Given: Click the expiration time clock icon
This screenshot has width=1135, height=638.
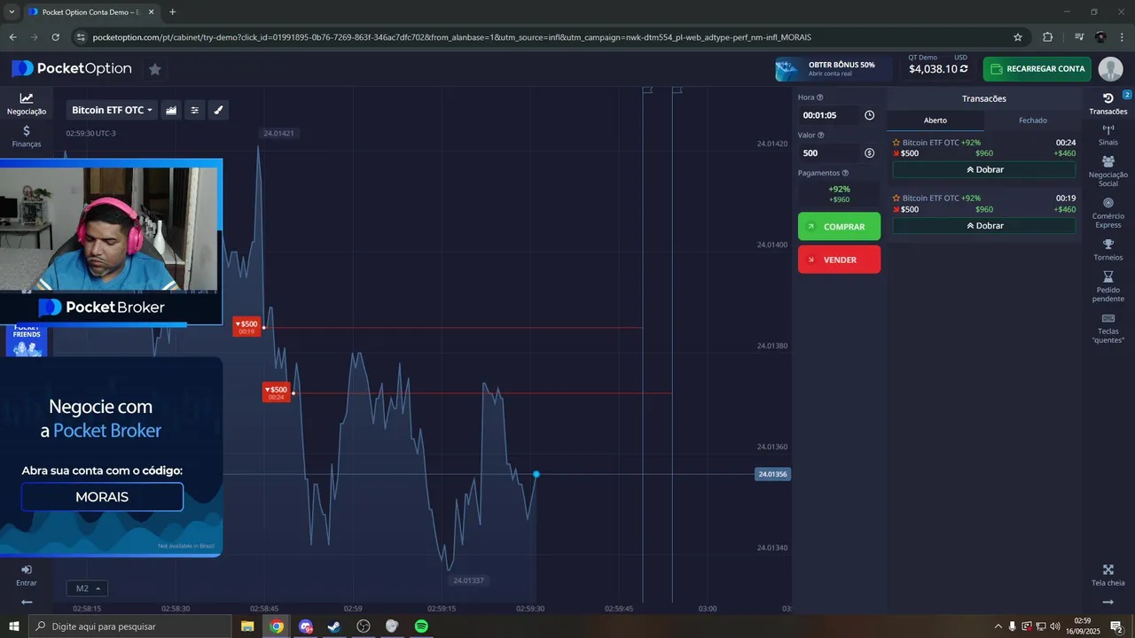Looking at the screenshot, I should [x=869, y=115].
